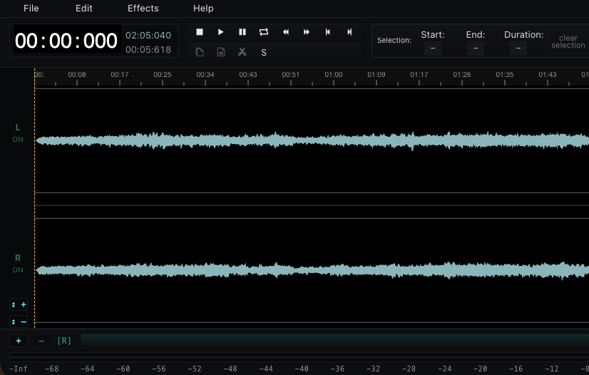This screenshot has height=375, width=589.
Task: Click the copy icon in toolbar
Action: point(200,52)
